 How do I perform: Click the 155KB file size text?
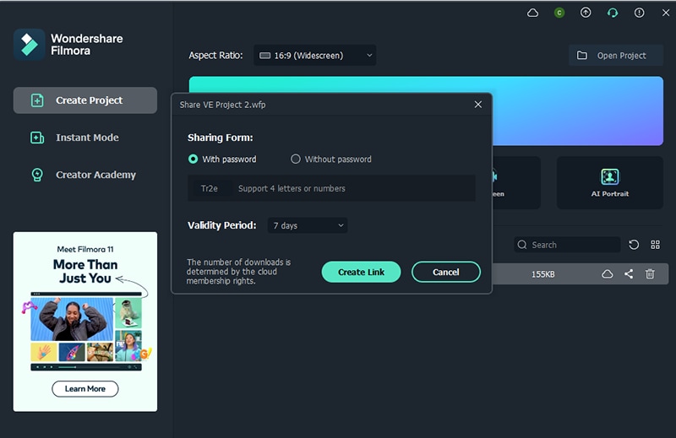542,274
